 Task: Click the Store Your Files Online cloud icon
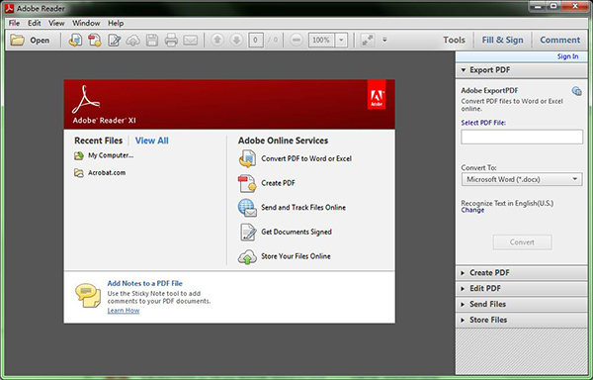click(247, 257)
